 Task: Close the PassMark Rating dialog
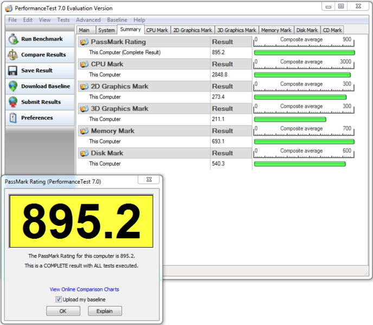(x=149, y=179)
